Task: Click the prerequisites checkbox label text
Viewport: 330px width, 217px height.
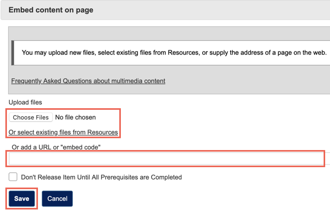Action: tap(102, 177)
